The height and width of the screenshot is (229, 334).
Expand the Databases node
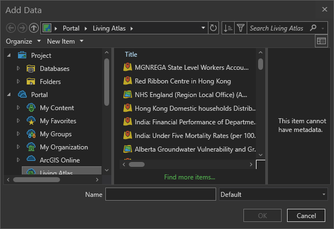click(18, 68)
